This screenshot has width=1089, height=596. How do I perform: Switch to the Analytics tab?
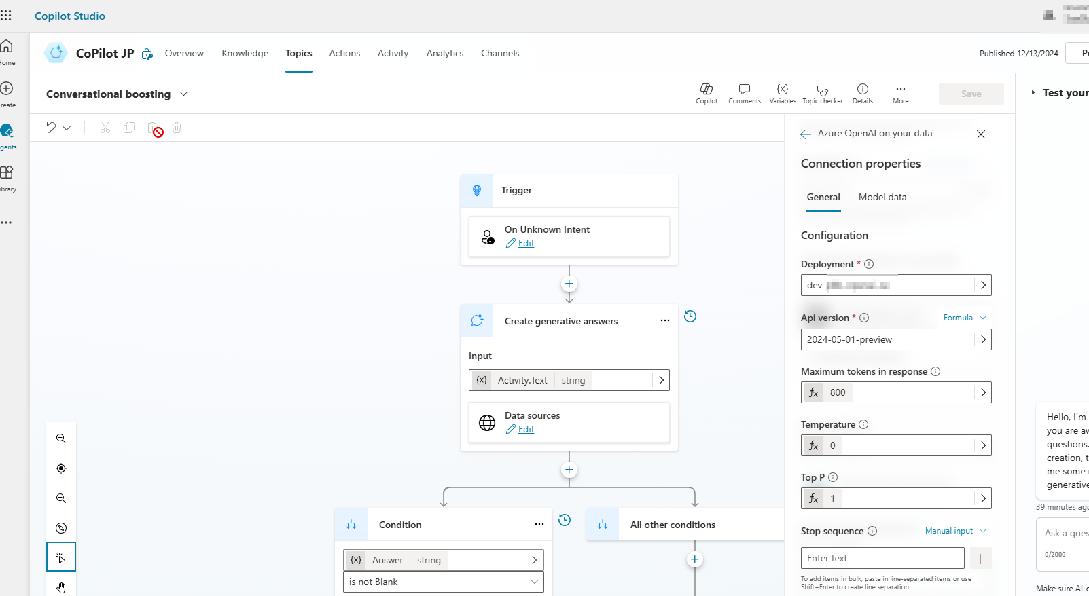[445, 53]
